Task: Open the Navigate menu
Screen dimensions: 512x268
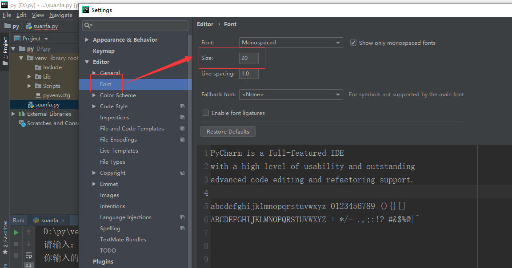Action: [x=61, y=15]
